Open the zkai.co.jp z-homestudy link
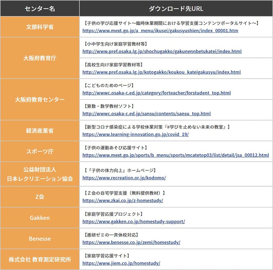This screenshot has height=270, width=273. pos(123,200)
